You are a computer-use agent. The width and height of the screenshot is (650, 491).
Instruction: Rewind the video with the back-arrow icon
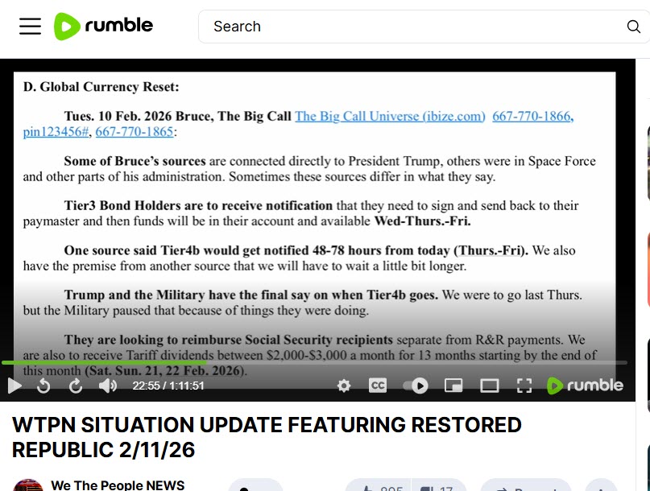click(x=43, y=386)
